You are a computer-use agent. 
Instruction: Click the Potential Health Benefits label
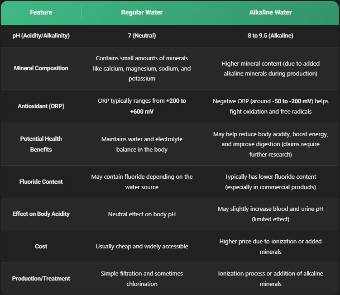41,144
